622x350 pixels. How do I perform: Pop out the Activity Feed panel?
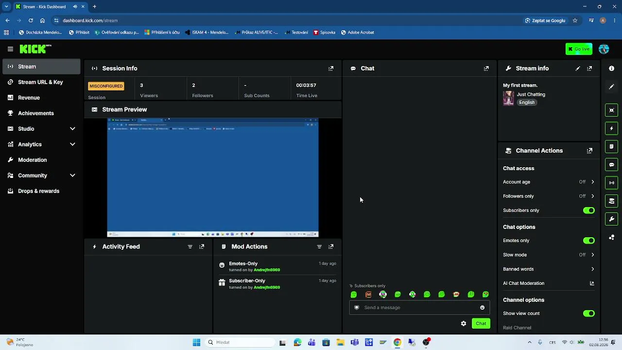point(202,247)
